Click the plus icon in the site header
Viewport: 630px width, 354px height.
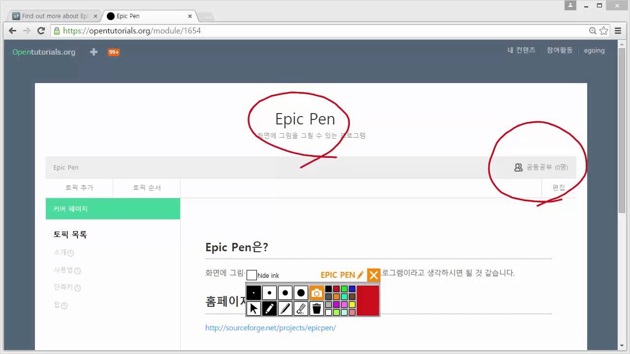click(x=94, y=52)
